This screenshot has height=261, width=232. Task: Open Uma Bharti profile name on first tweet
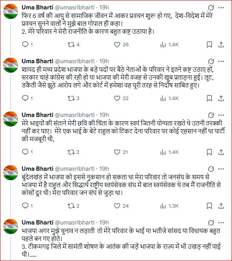37,7
